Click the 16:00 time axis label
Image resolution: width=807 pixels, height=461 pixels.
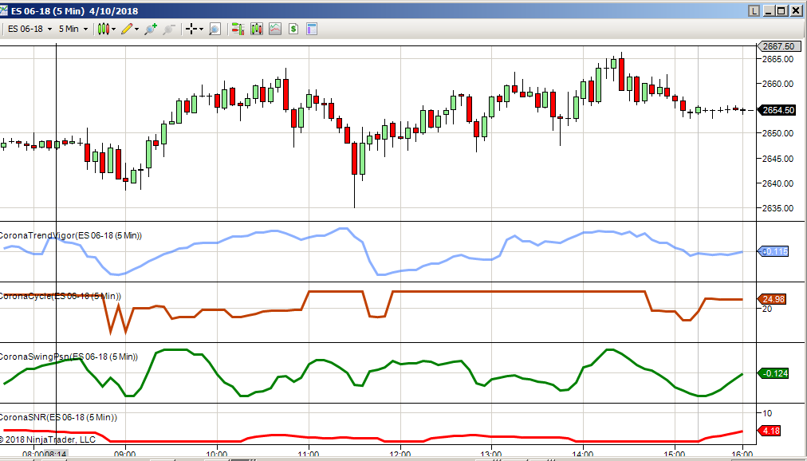pyautogui.click(x=742, y=455)
